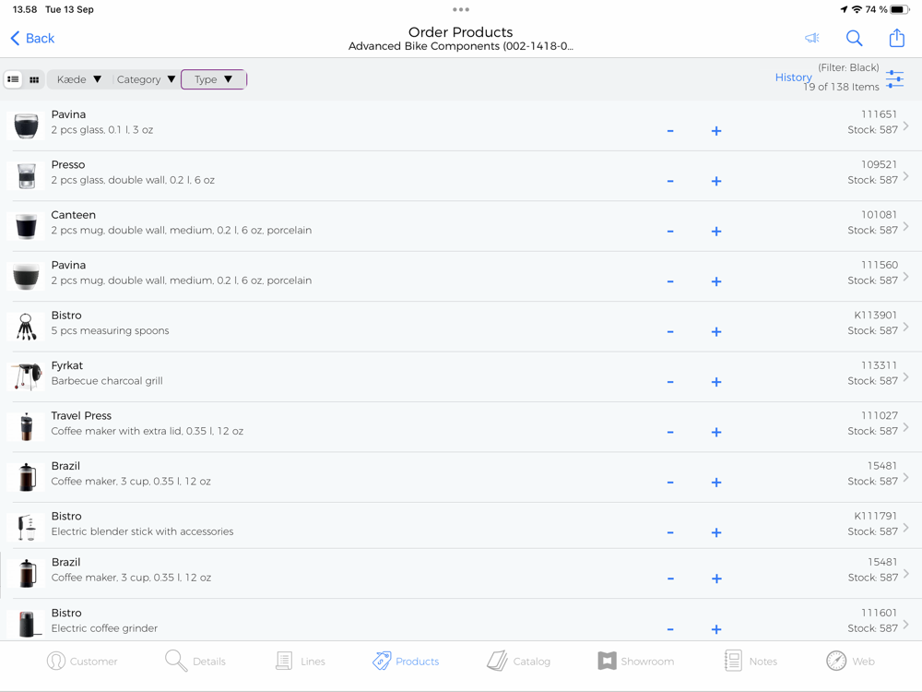Open Canteen 101081 details chevron
Viewport: 922px width, 692px height.
click(x=906, y=226)
